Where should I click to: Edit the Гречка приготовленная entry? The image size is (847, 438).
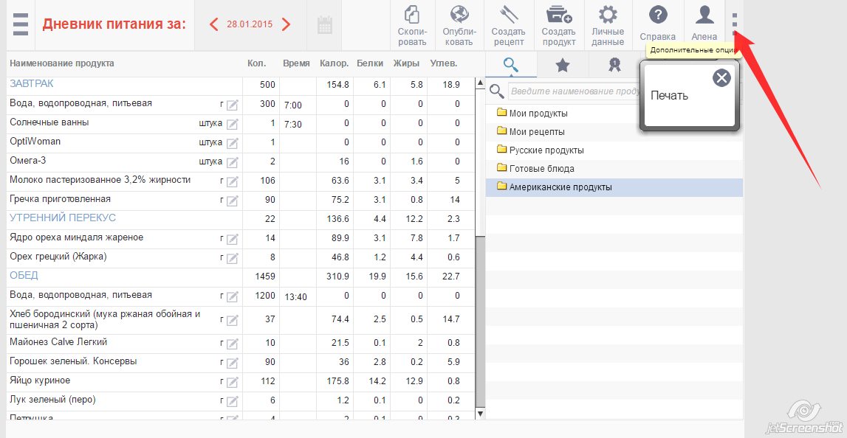click(233, 201)
